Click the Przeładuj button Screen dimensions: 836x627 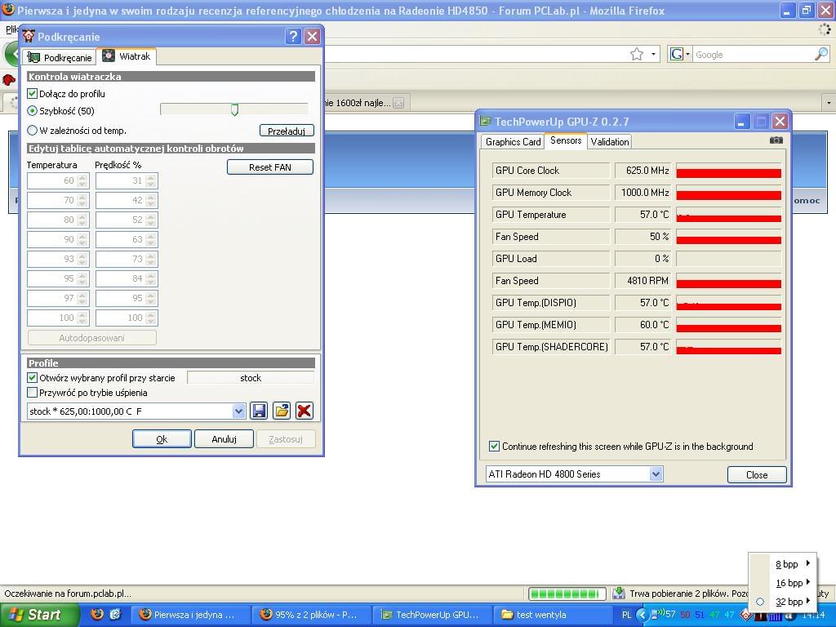click(287, 131)
